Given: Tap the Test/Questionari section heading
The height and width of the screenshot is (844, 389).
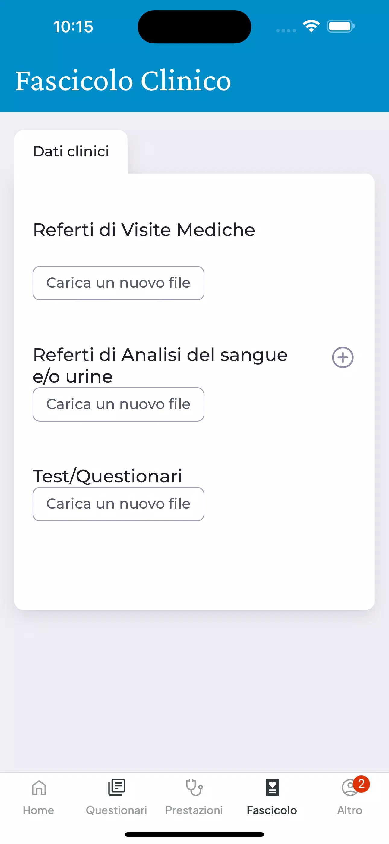Looking at the screenshot, I should pos(107,476).
